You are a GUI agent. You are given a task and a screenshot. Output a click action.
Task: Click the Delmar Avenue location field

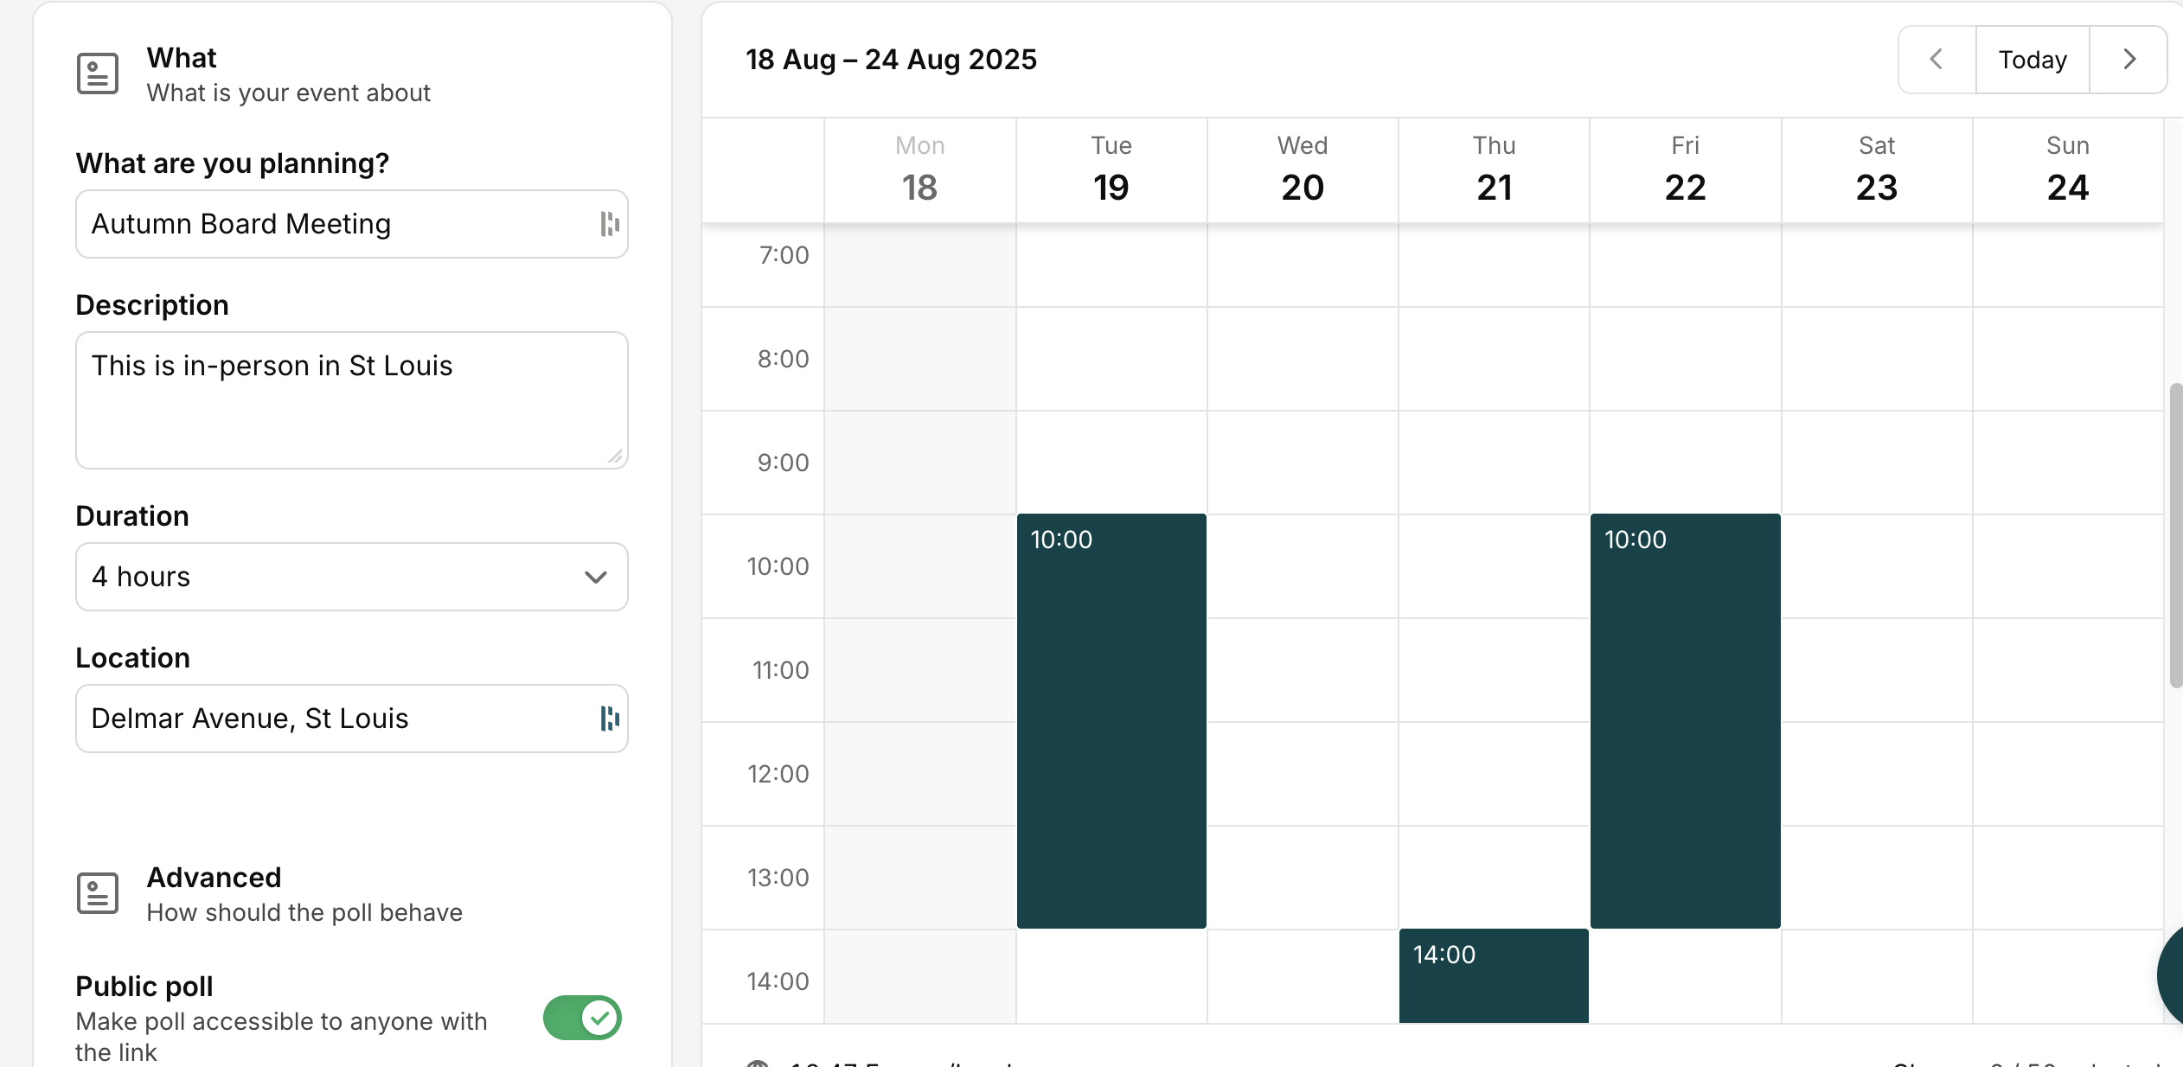pyautogui.click(x=337, y=719)
